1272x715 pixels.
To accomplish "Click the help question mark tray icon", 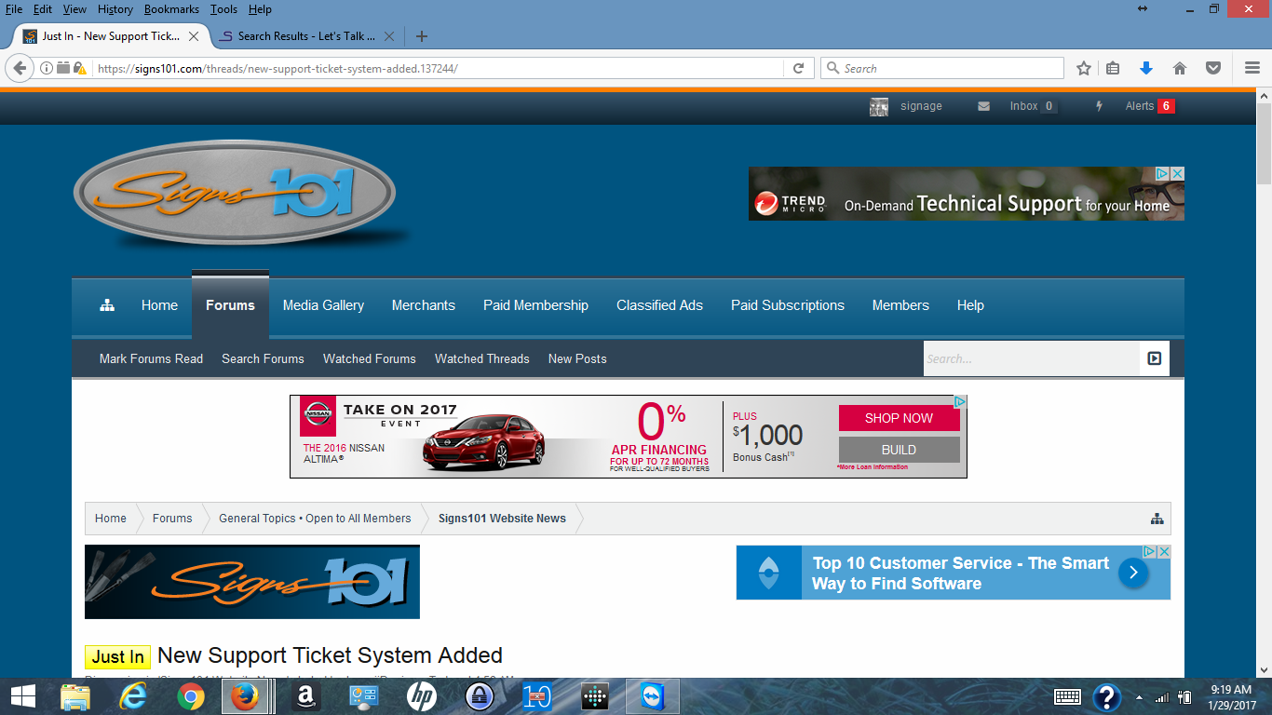I will click(1106, 696).
